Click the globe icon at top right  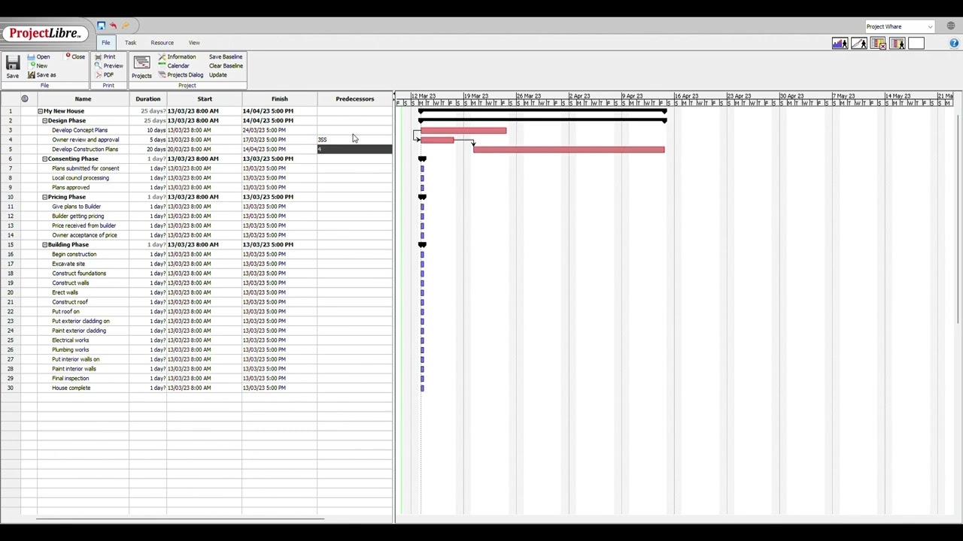point(951,26)
